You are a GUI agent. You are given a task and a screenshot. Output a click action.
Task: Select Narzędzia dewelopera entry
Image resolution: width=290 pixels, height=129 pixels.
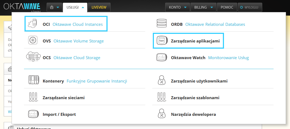coord(194,114)
